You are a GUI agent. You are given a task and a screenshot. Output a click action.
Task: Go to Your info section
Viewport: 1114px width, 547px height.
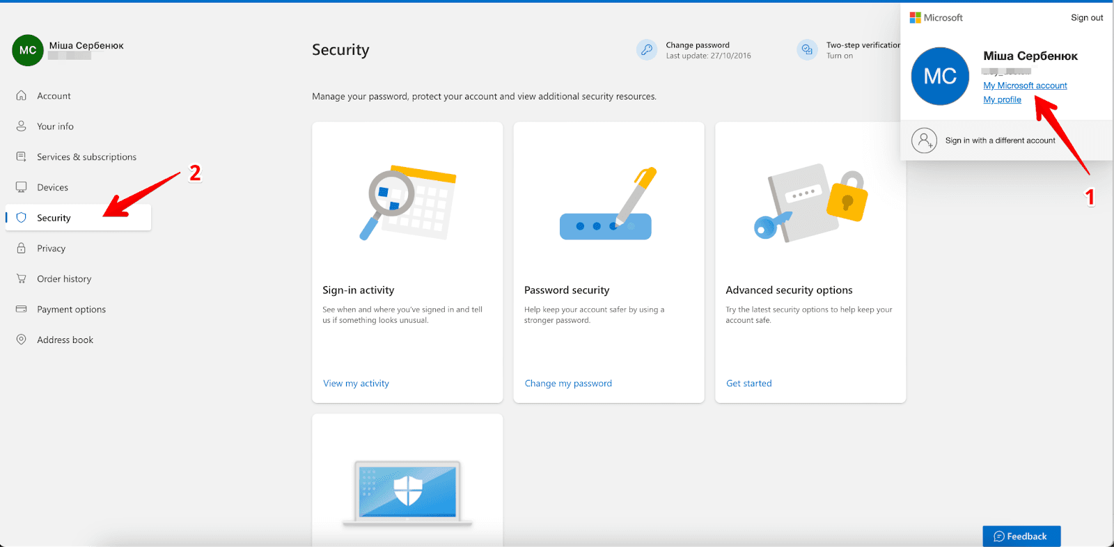pyautogui.click(x=55, y=127)
